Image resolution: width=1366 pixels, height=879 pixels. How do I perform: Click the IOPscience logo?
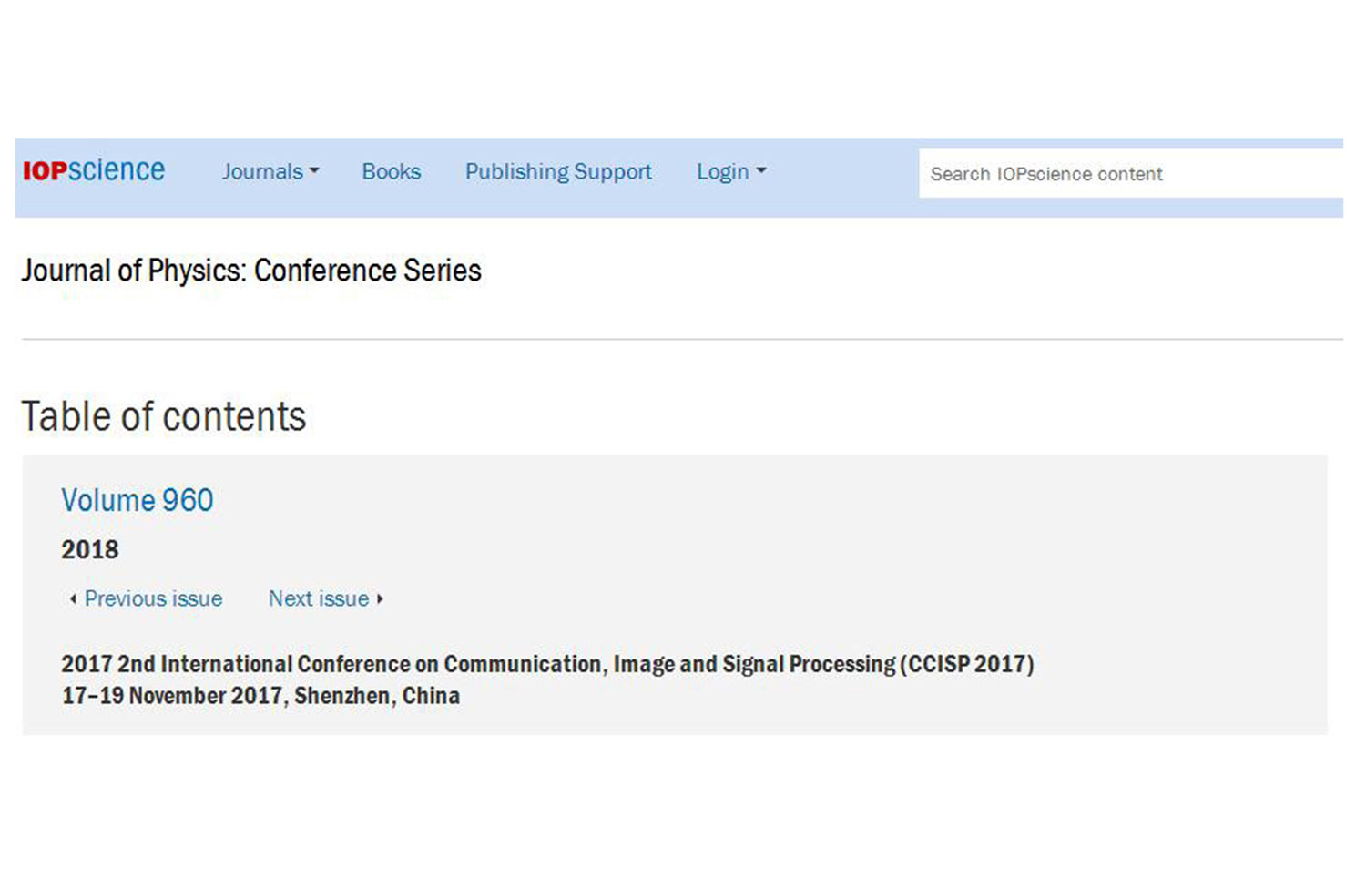coord(93,170)
